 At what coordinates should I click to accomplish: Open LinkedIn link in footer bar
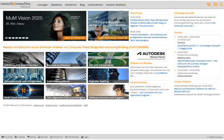coord(20,137)
